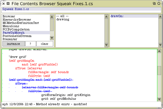Screen dimensions: 163x109
Task: Select the drawOn: method
Action: click(x=117, y=16)
